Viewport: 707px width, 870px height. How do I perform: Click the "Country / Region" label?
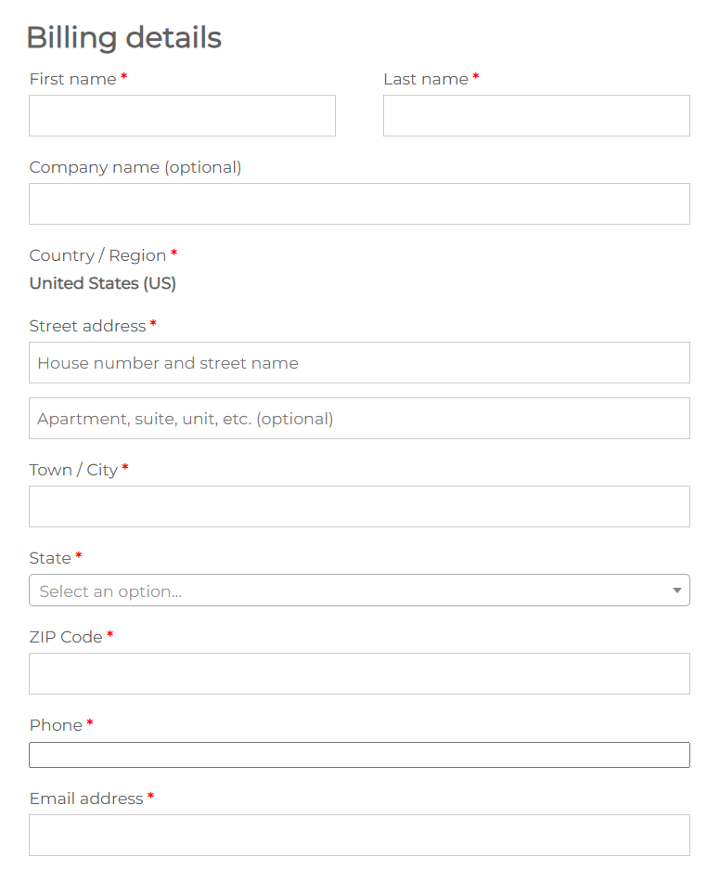(97, 255)
